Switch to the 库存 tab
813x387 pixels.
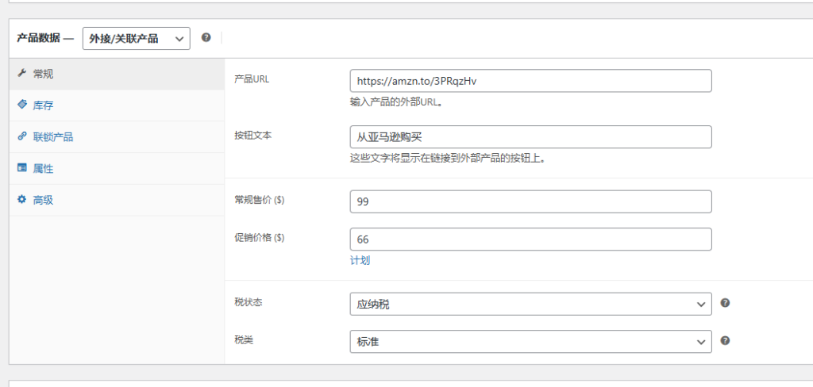coord(117,105)
